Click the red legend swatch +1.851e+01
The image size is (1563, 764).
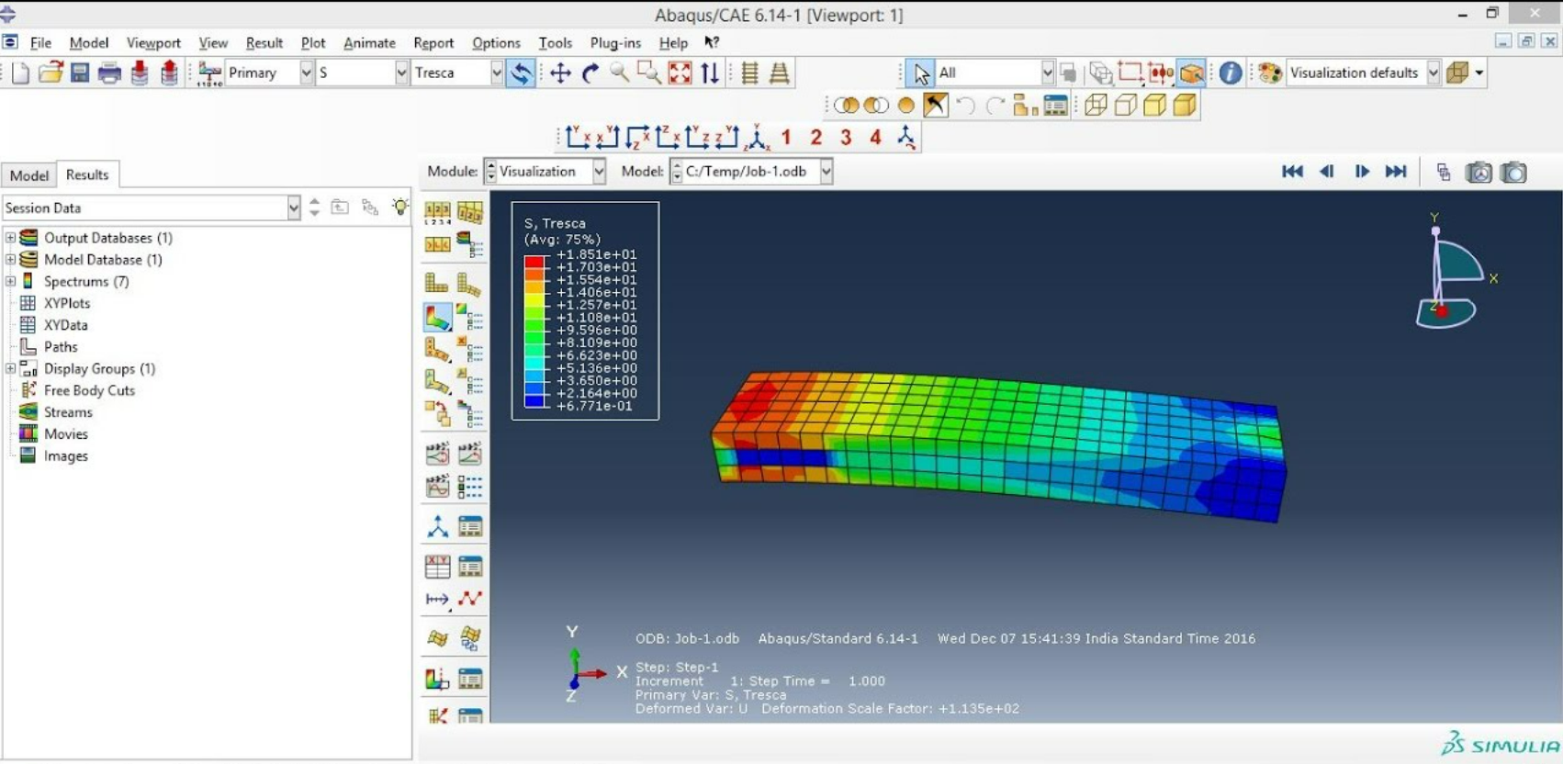[534, 261]
